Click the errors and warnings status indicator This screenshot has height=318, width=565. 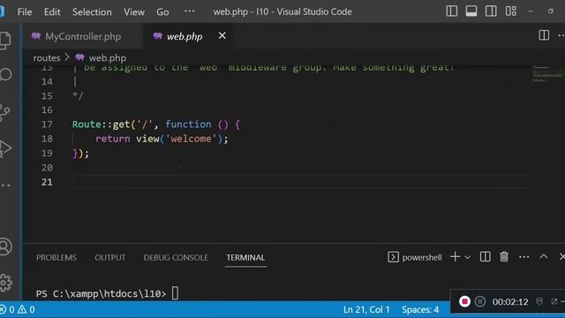click(18, 309)
